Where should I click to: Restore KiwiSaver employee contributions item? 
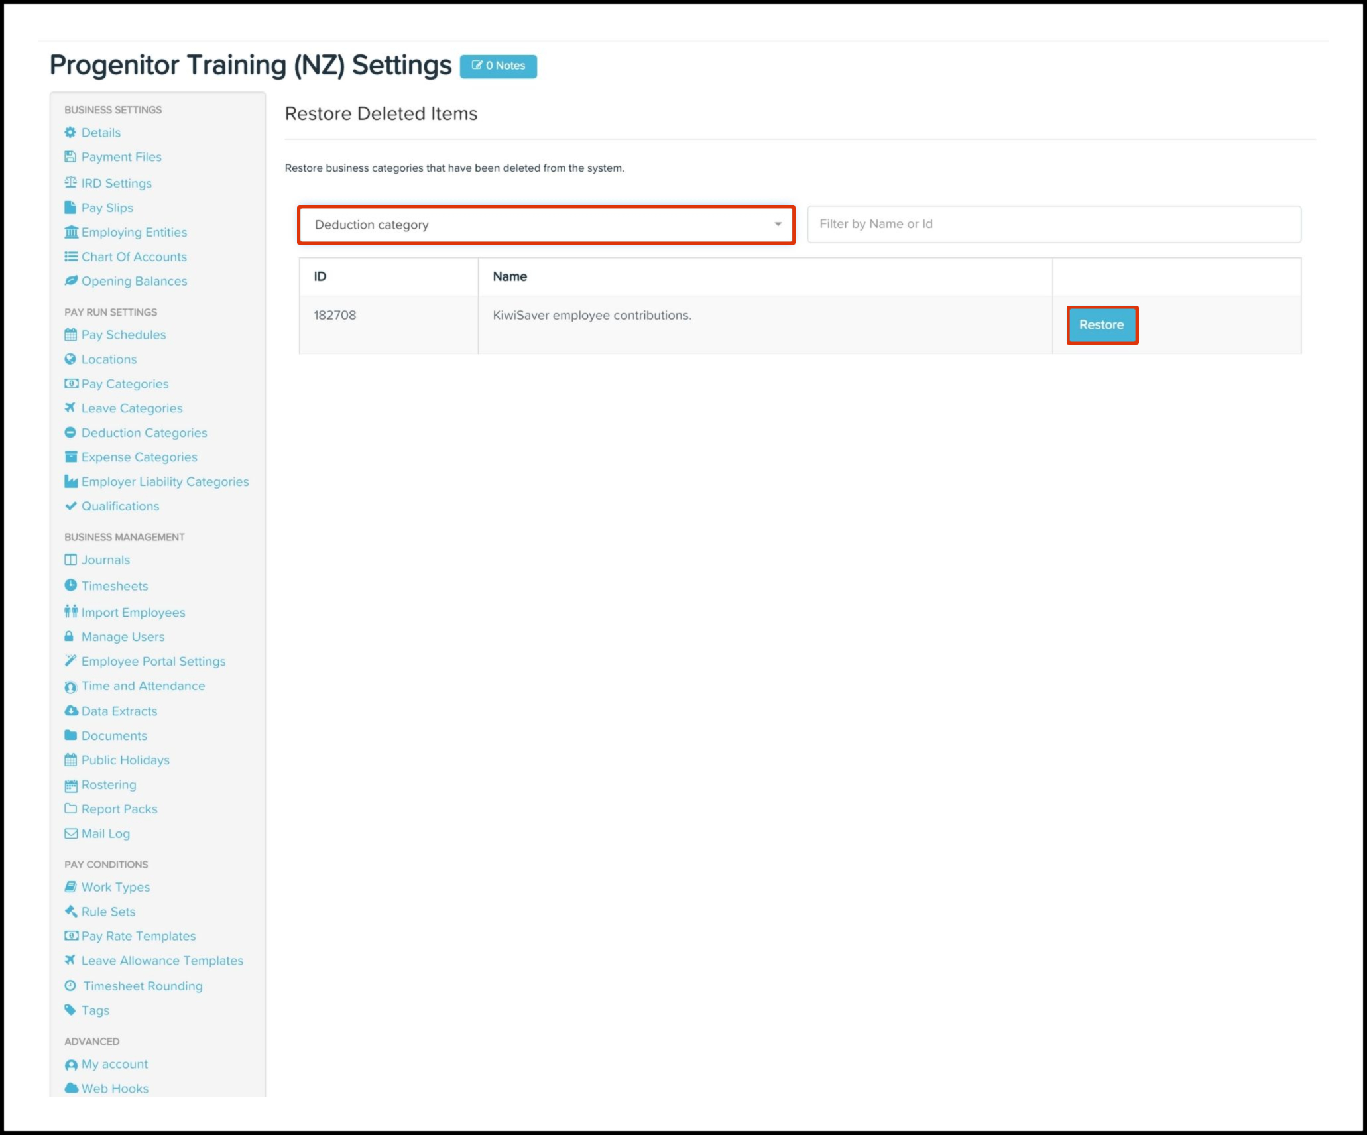[1101, 325]
